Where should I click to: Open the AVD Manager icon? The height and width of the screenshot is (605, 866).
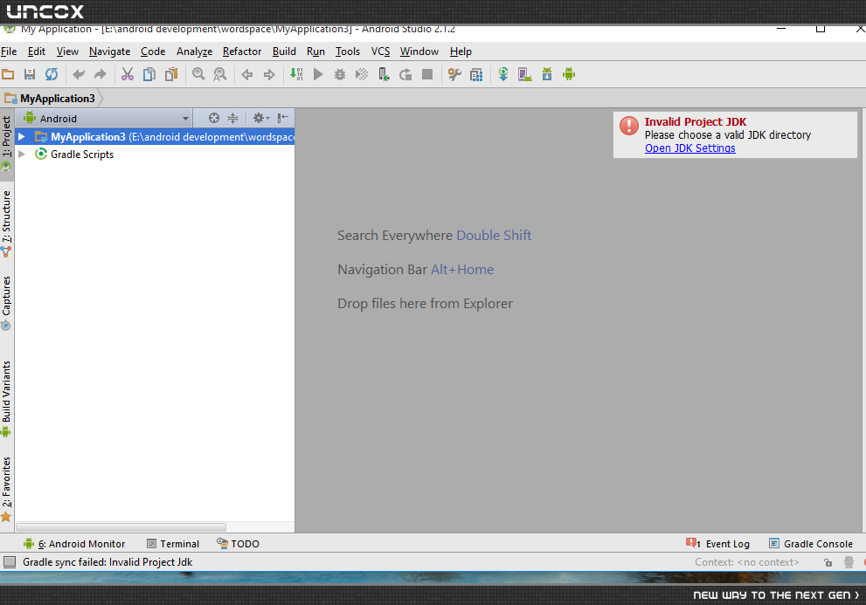point(524,74)
